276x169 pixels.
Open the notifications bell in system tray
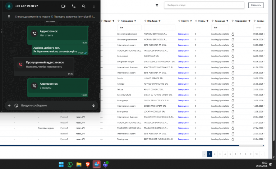[x=271, y=164]
